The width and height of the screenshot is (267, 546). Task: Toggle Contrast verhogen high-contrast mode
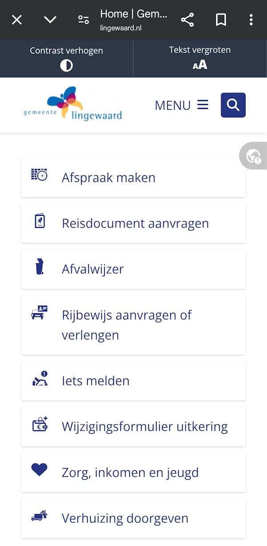[66, 59]
